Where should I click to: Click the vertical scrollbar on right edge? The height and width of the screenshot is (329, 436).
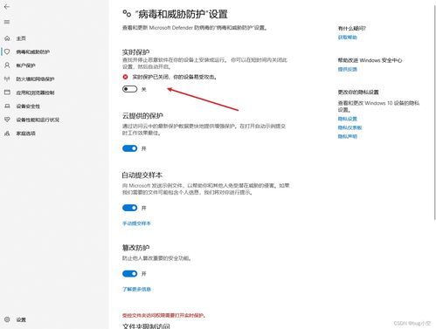[434, 112]
